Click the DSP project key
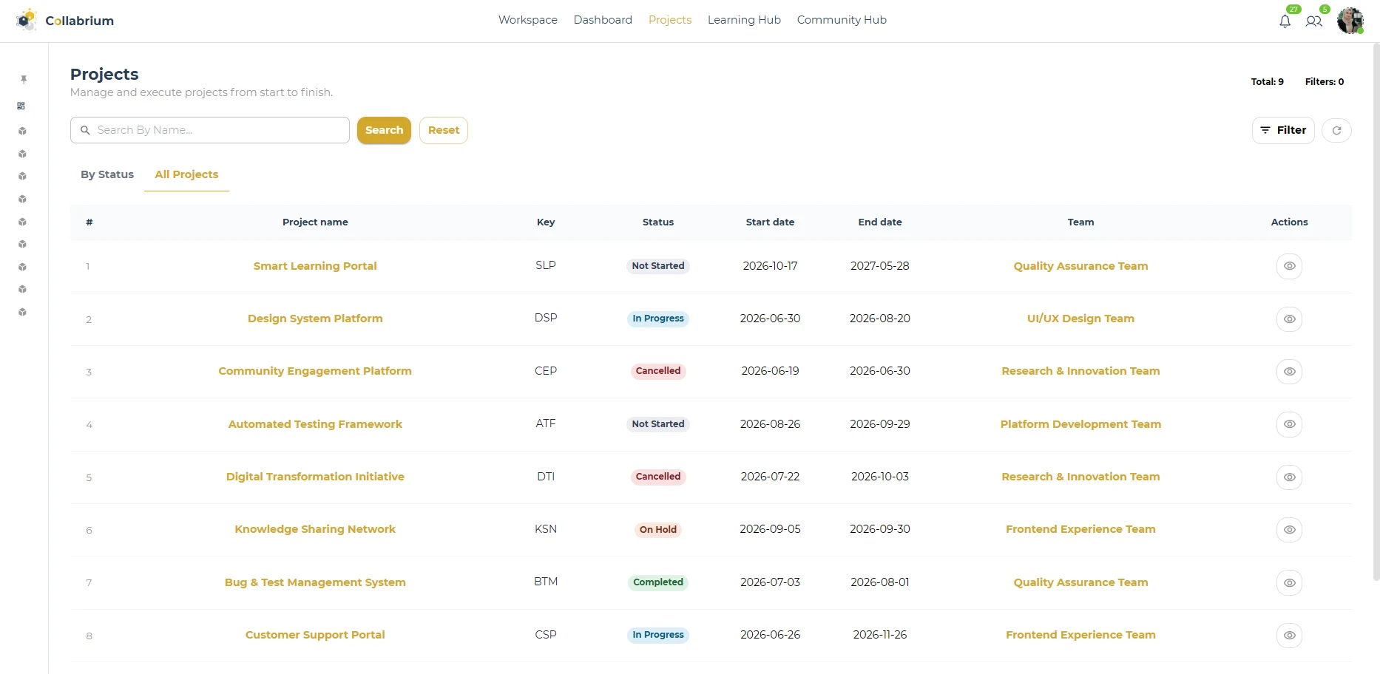The image size is (1380, 674). (x=546, y=318)
